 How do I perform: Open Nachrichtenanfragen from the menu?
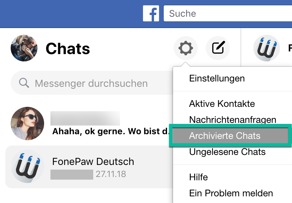233,120
